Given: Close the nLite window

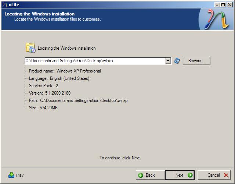Looking at the screenshot, I should pos(230,5).
